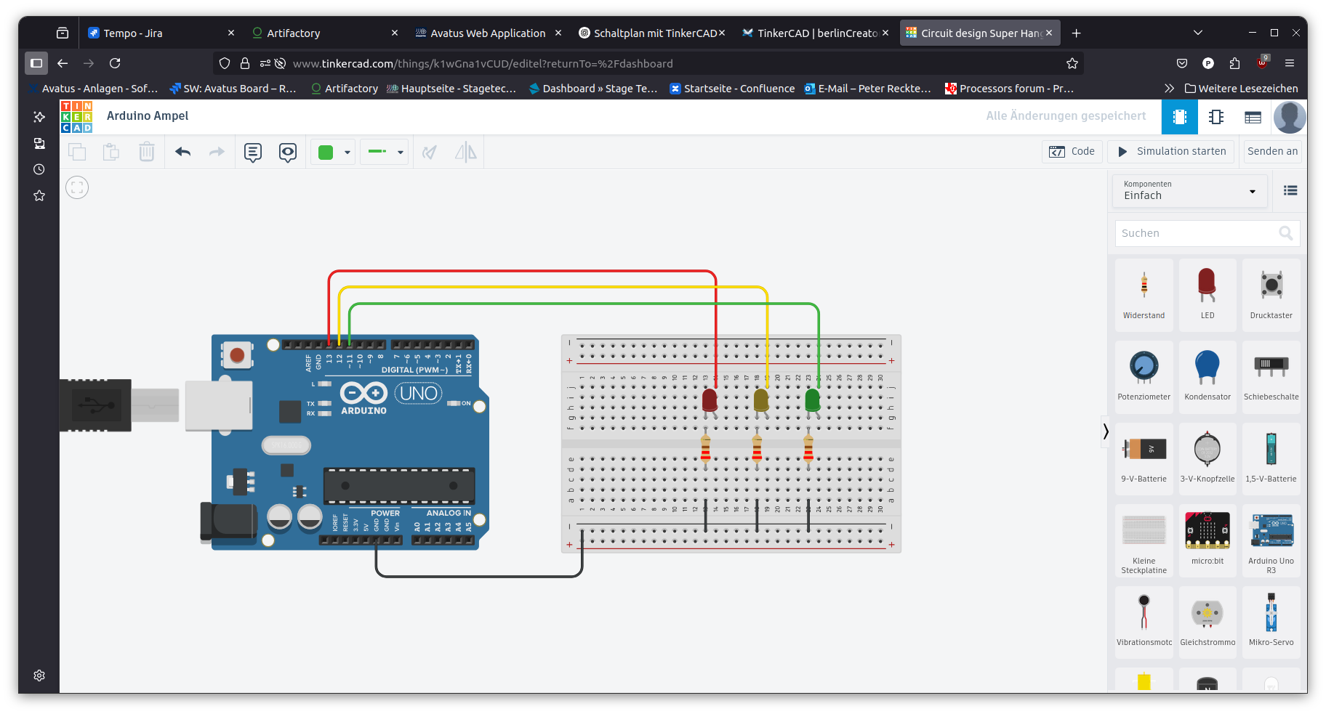This screenshot has height=714, width=1326.
Task: Click the red LED on breadboard
Action: [x=710, y=399]
